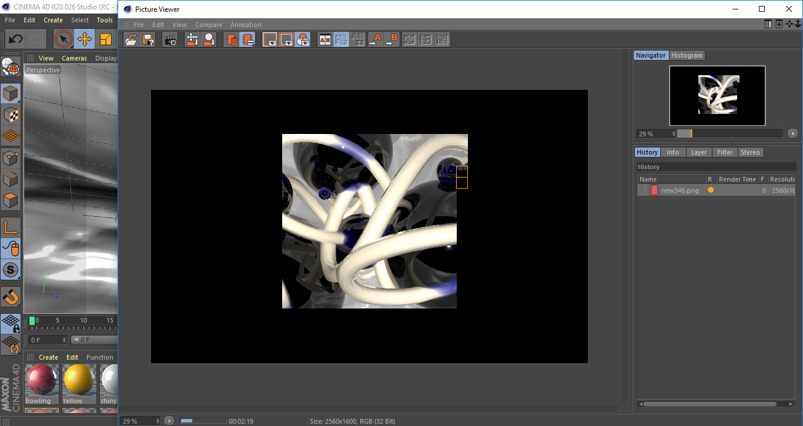Click last grayed AB toolbar icon

(x=443, y=39)
